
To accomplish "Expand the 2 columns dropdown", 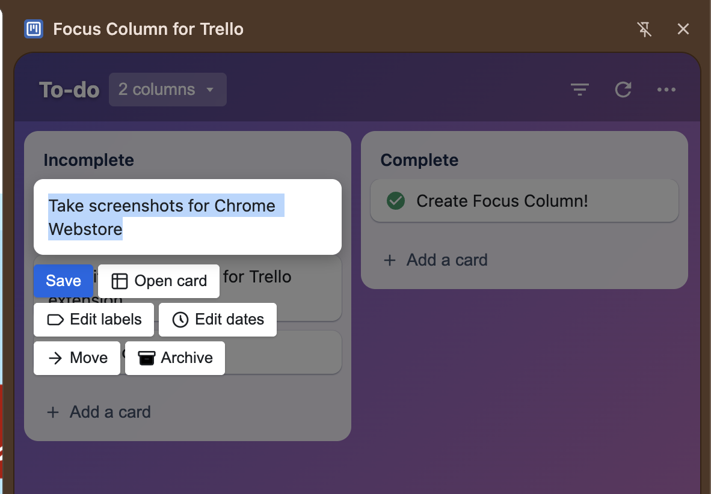I will (167, 89).
